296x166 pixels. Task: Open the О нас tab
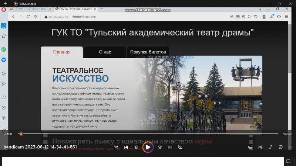tap(105, 52)
